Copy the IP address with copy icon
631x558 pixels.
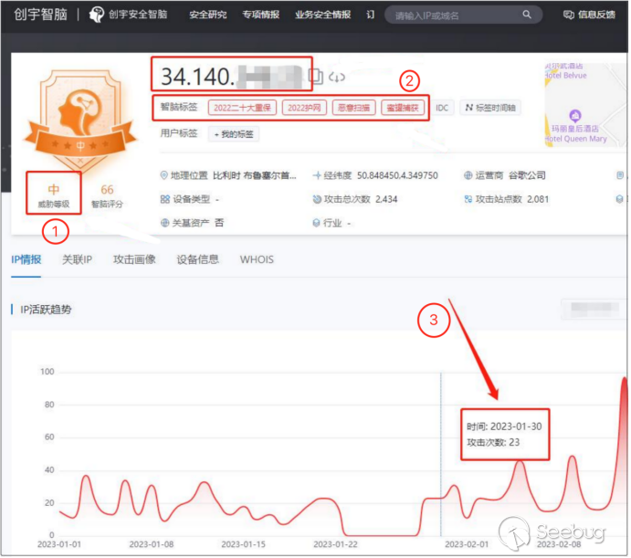317,76
